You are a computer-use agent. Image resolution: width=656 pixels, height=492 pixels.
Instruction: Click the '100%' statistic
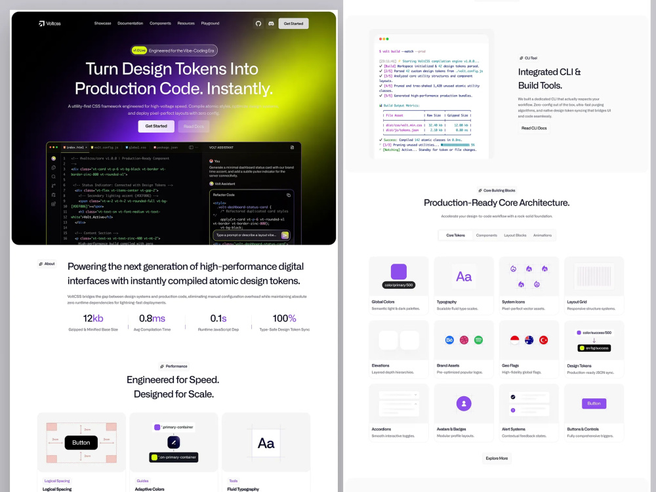point(285,318)
